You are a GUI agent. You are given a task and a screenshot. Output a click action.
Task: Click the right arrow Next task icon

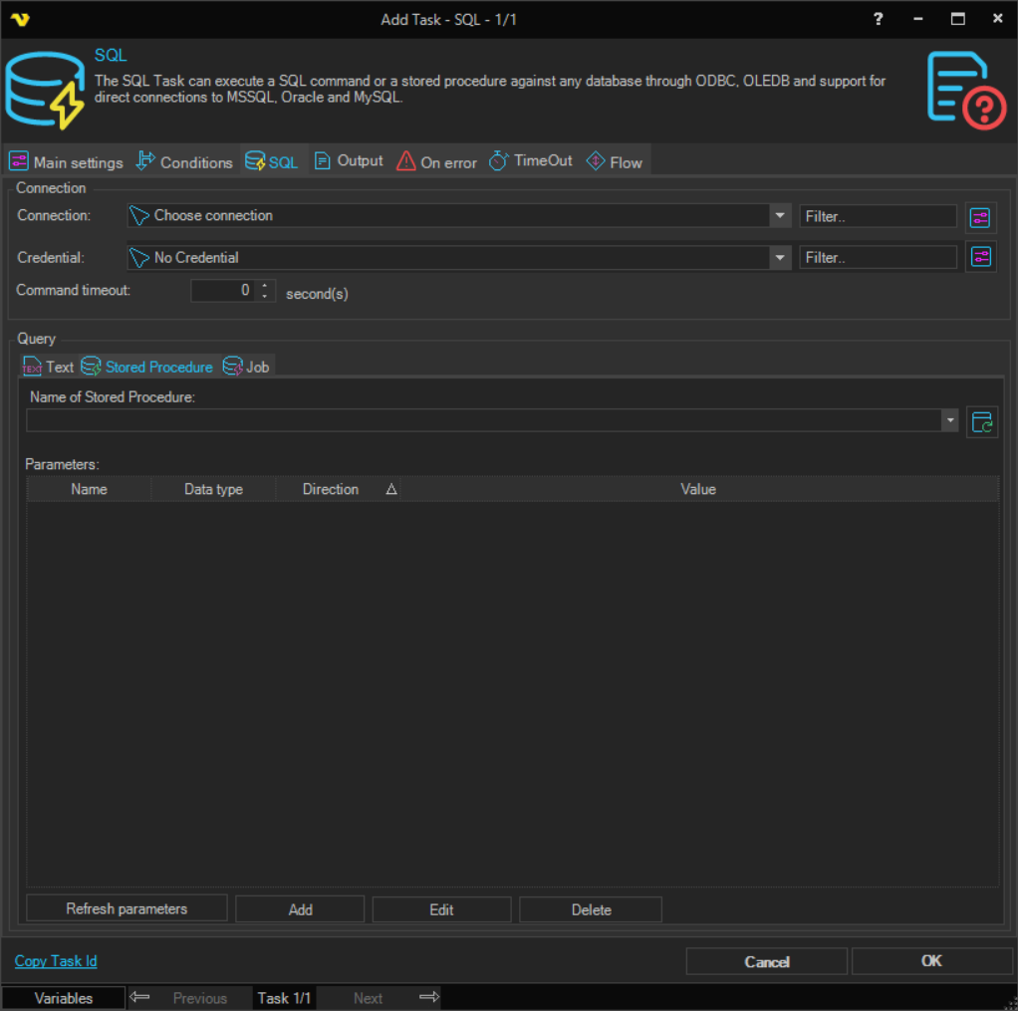pos(428,997)
